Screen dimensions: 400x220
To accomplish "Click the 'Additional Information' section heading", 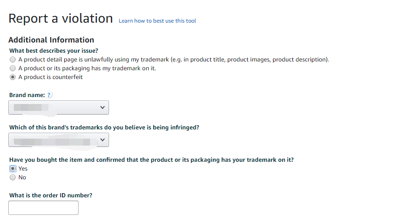I will pyautogui.click(x=51, y=40).
